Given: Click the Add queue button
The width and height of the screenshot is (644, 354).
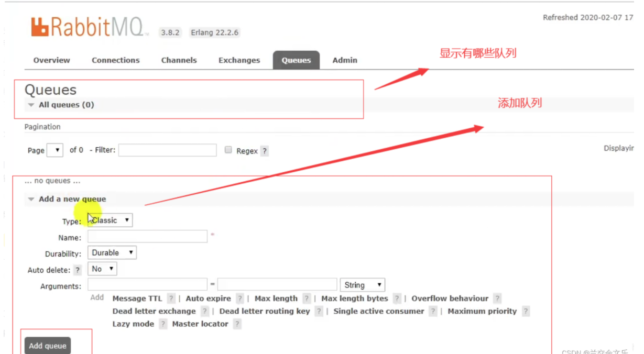Looking at the screenshot, I should (x=48, y=346).
